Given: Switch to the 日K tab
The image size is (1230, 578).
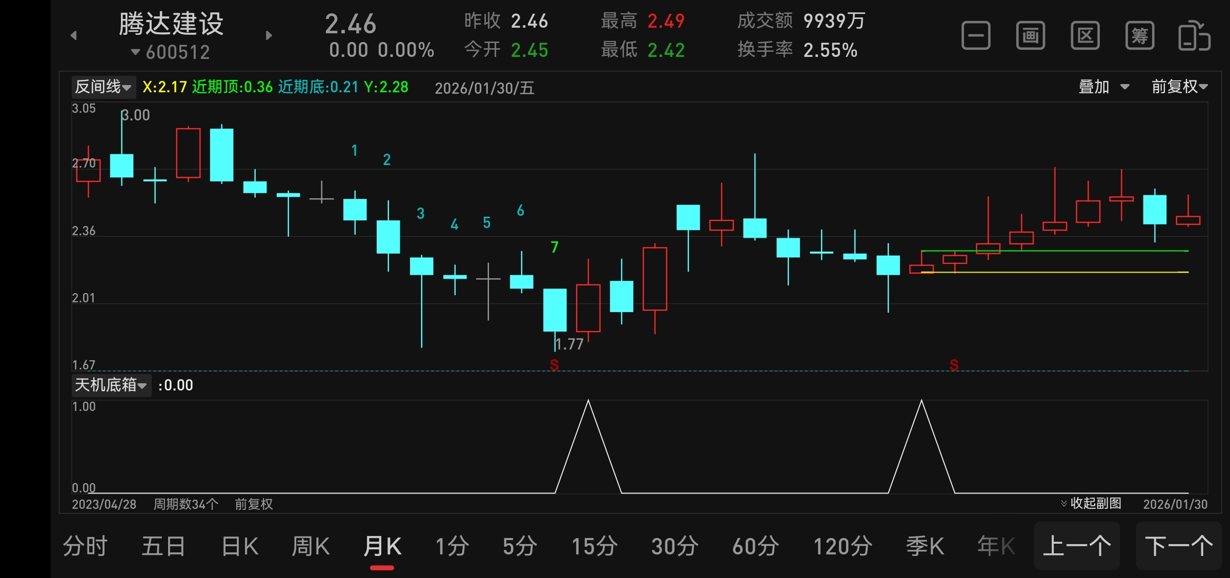Looking at the screenshot, I should 240,546.
